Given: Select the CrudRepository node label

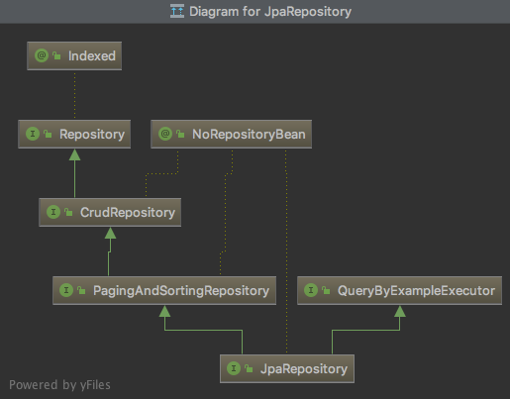Looking at the screenshot, I should (128, 212).
